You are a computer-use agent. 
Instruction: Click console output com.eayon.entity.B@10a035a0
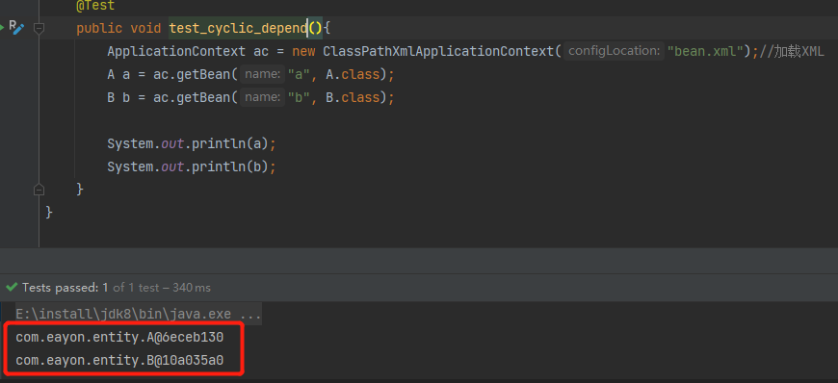click(x=119, y=361)
